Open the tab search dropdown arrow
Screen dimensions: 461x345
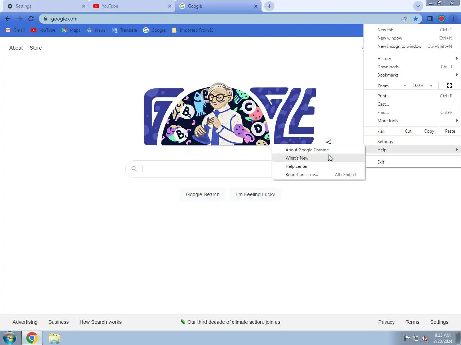point(418,6)
